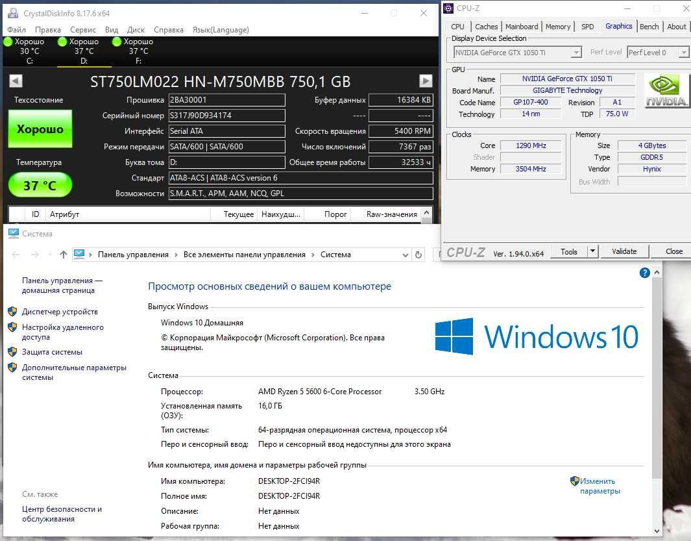Navigate forward in the System window
Viewport: 691px width, 541px height.
click(x=35, y=255)
